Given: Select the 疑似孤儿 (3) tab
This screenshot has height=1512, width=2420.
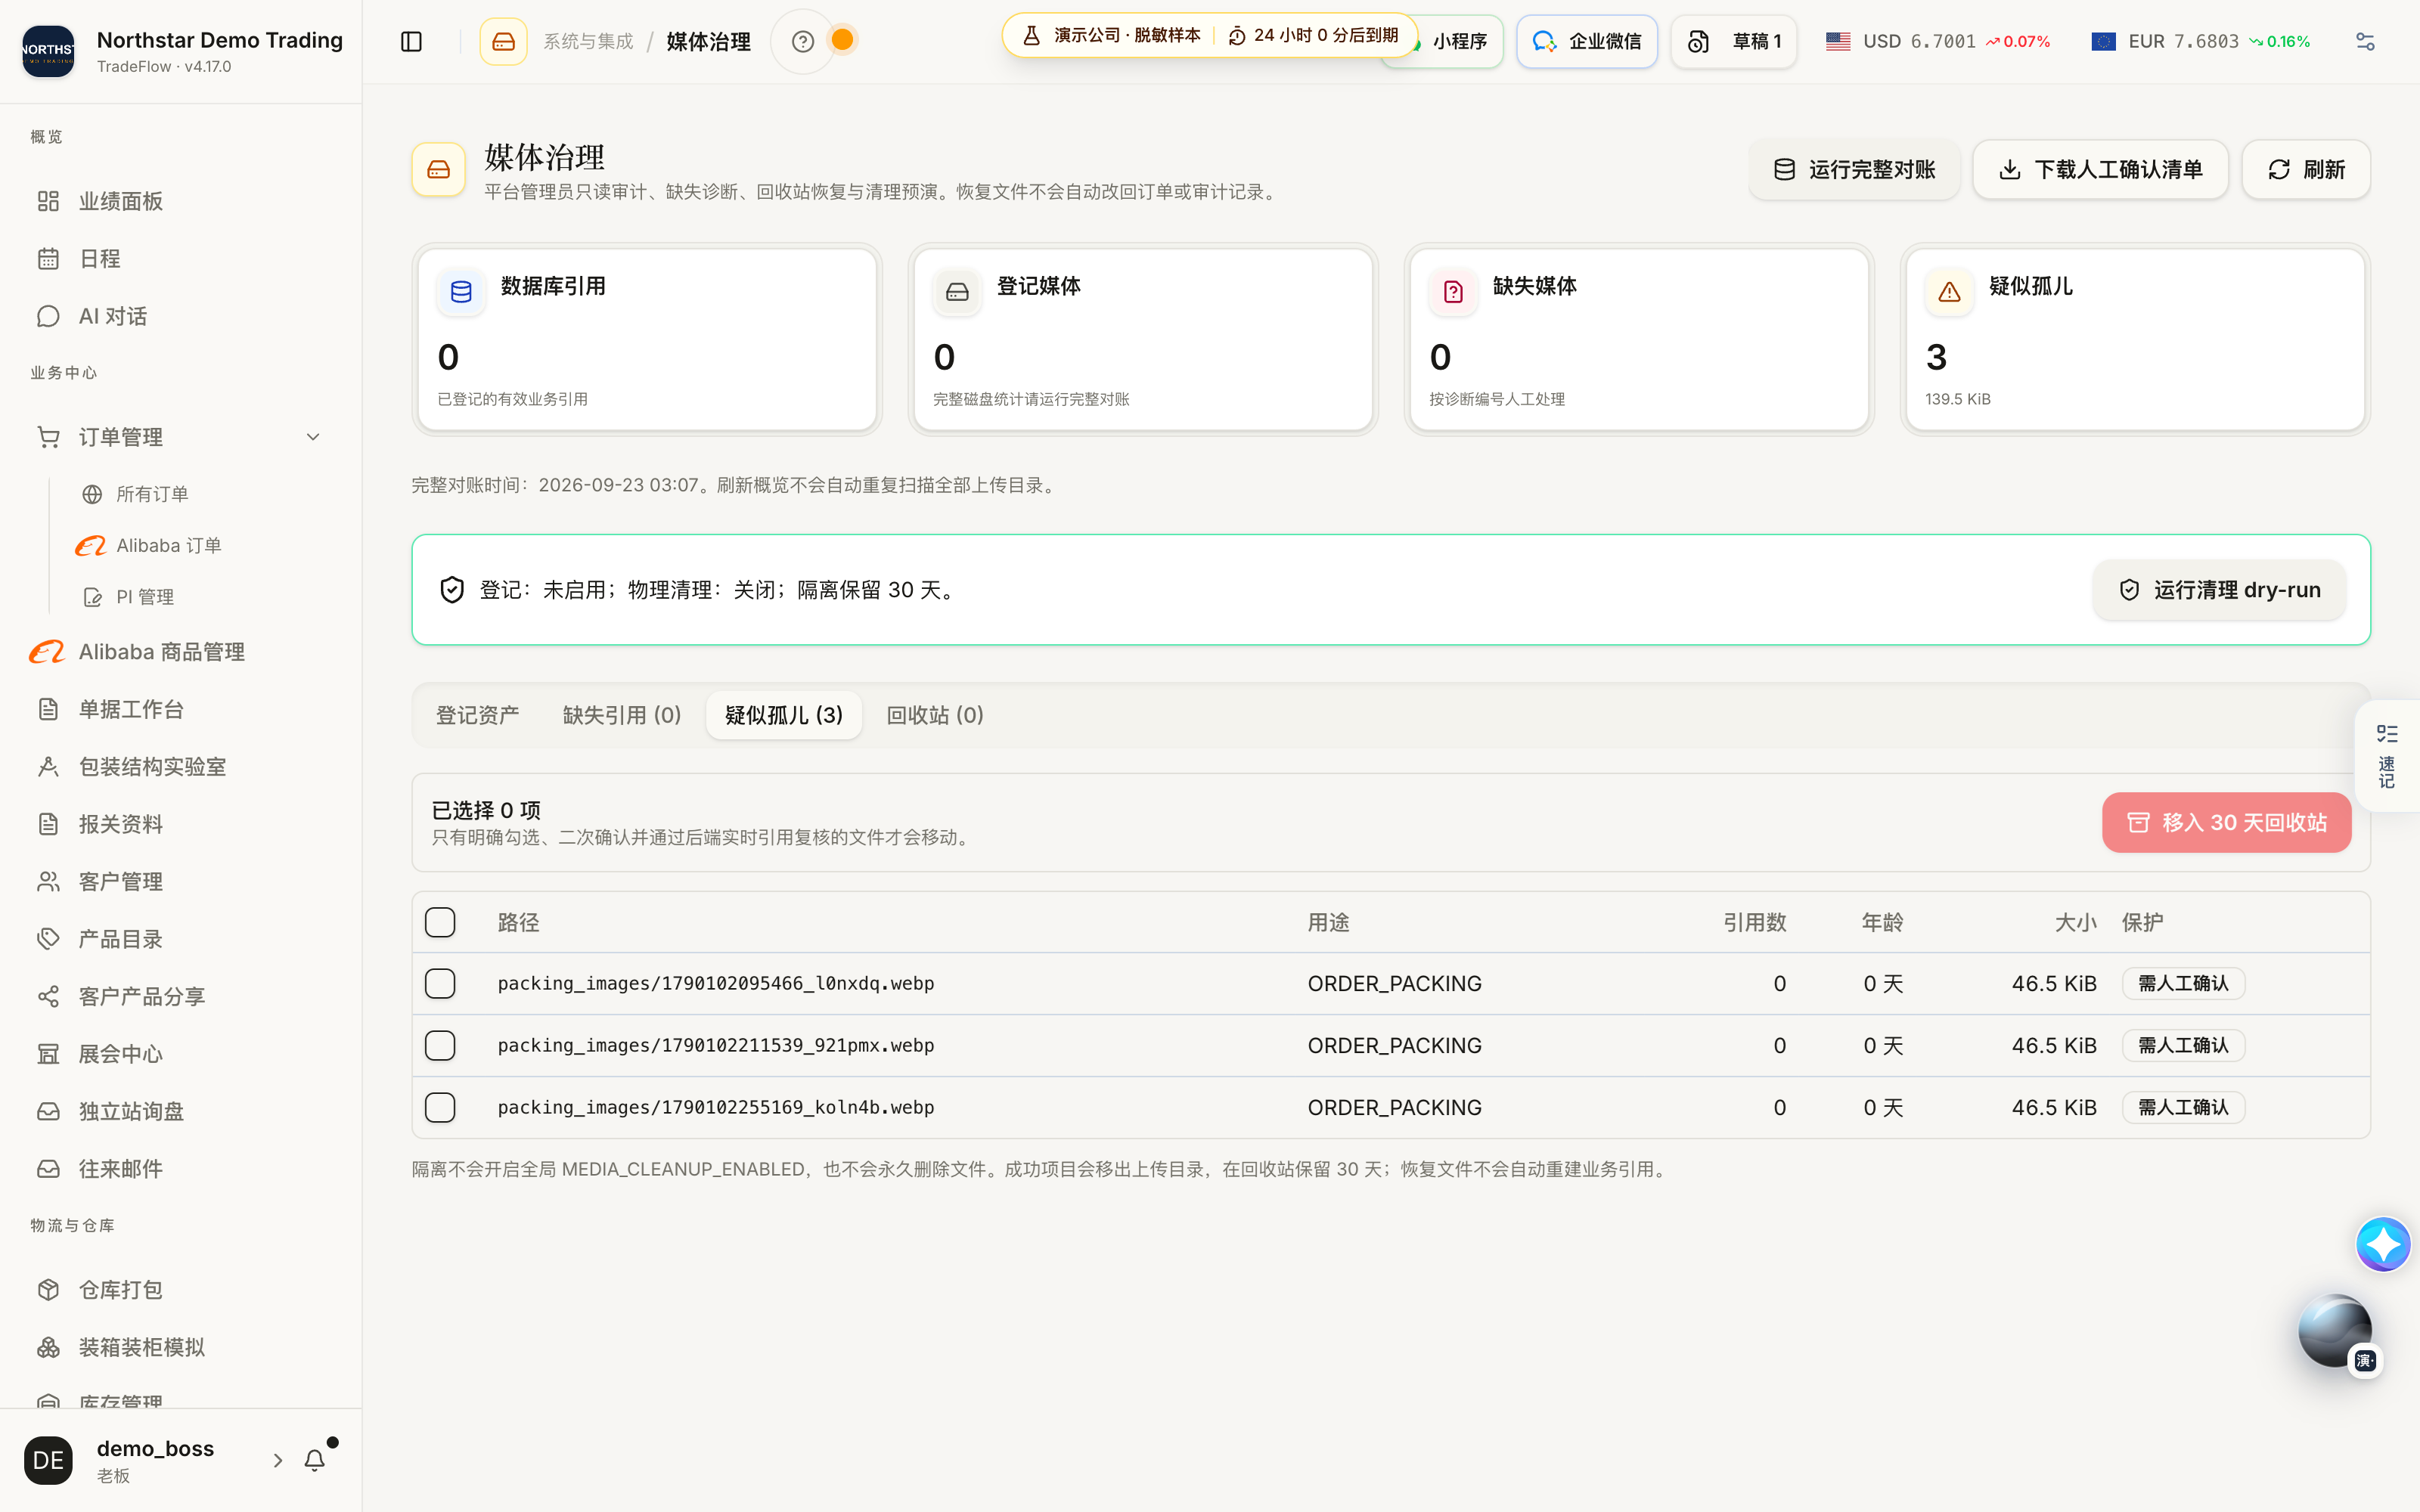Looking at the screenshot, I should point(784,715).
